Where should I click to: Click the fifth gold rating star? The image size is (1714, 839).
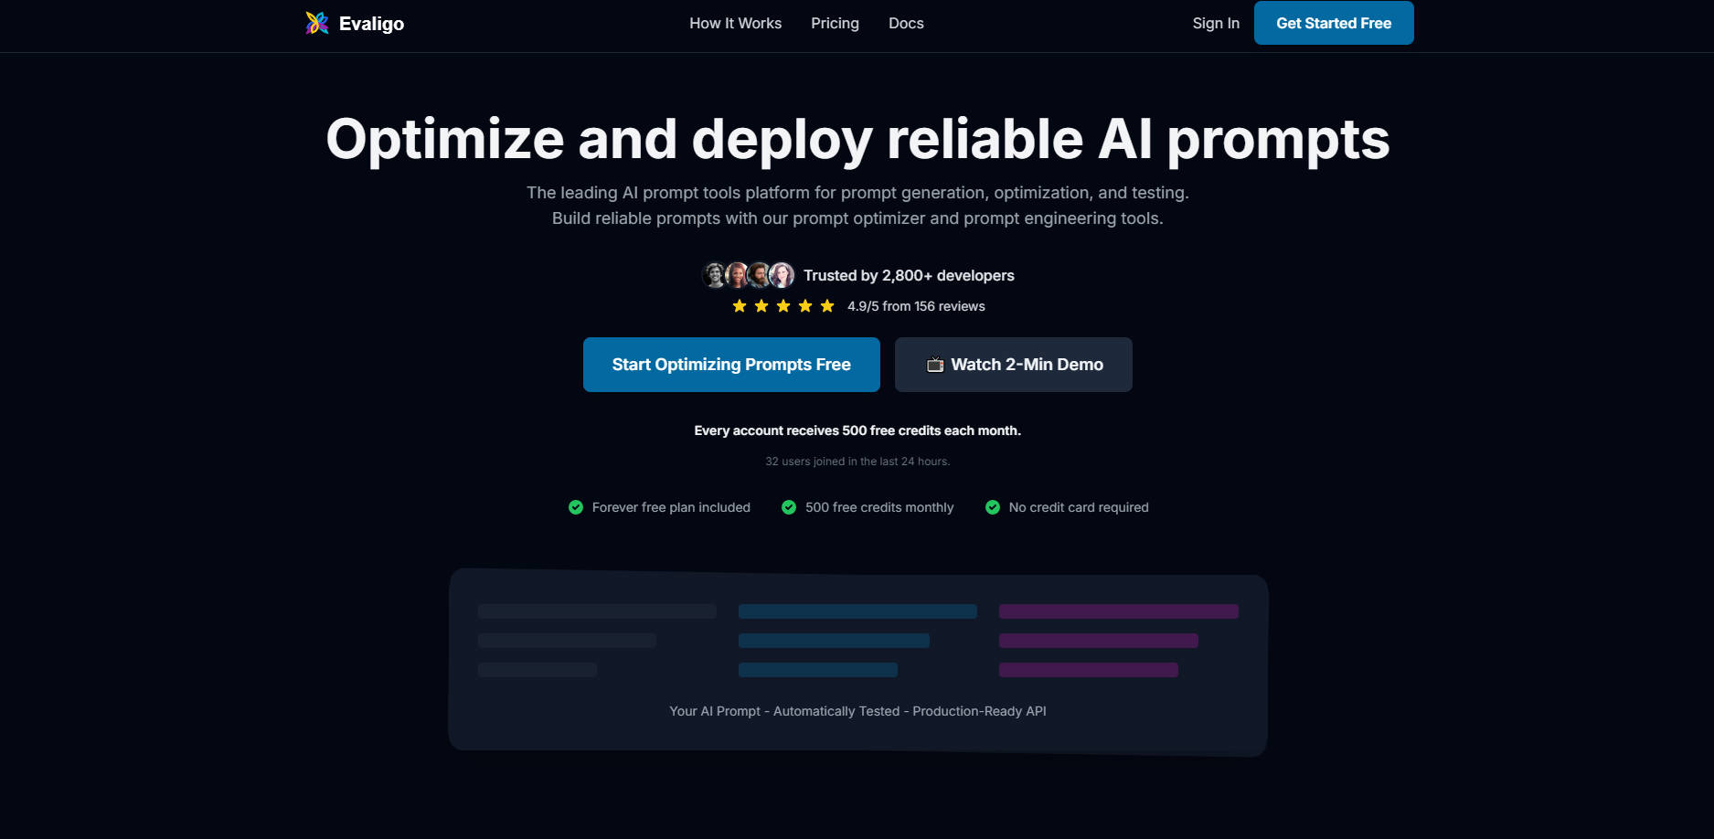827,306
